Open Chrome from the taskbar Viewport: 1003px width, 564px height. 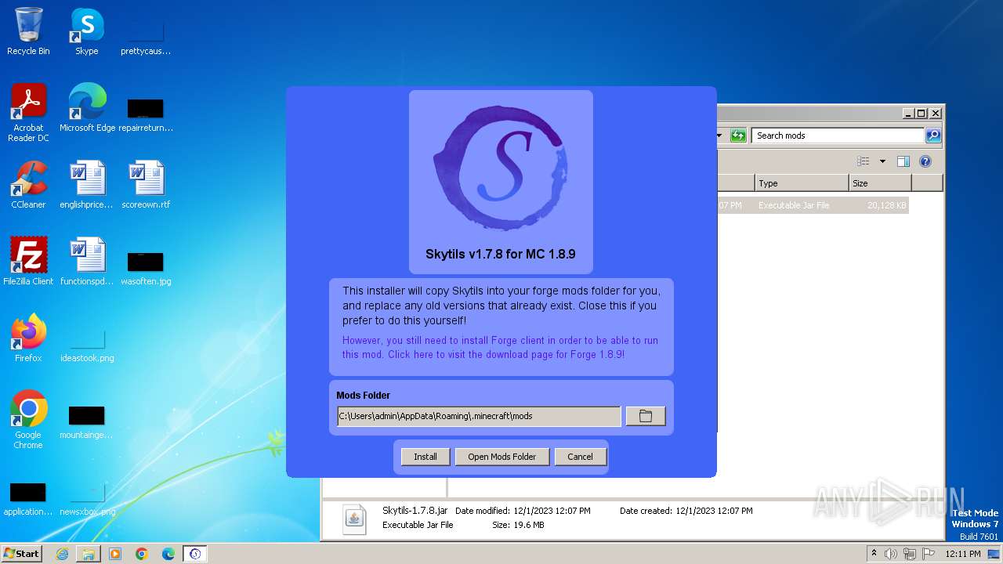pyautogui.click(x=142, y=554)
